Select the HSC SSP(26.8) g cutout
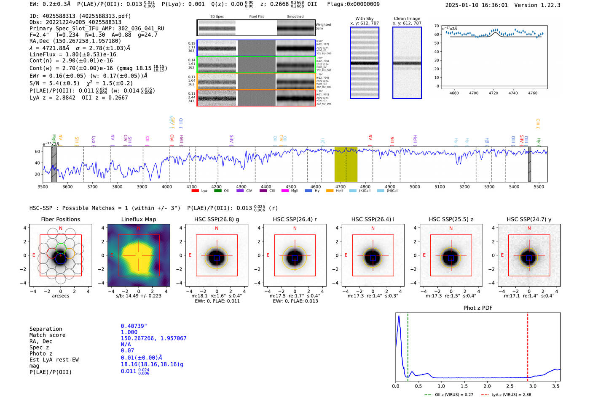590x401 pixels. coord(217,255)
